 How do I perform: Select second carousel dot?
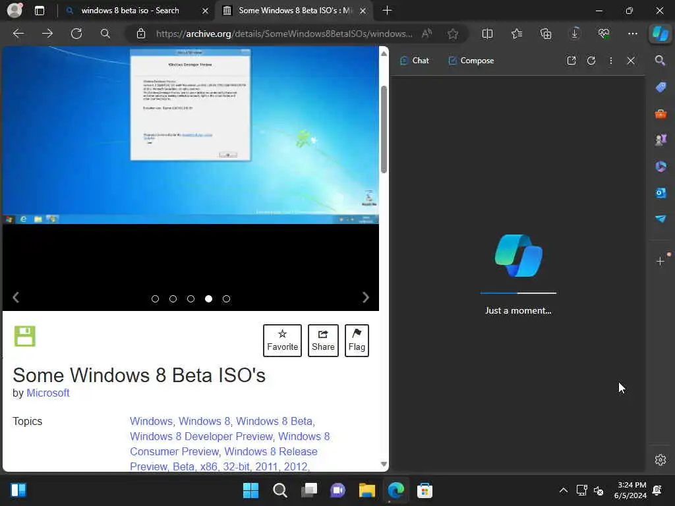(173, 298)
